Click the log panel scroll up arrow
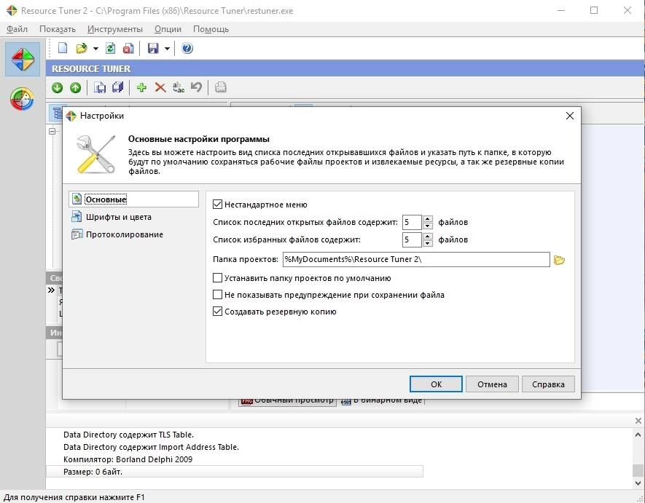Viewport: 645px width, 503px height. (x=638, y=435)
